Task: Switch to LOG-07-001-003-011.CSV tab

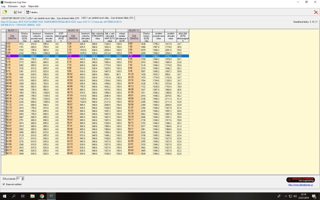Action: coord(13,18)
